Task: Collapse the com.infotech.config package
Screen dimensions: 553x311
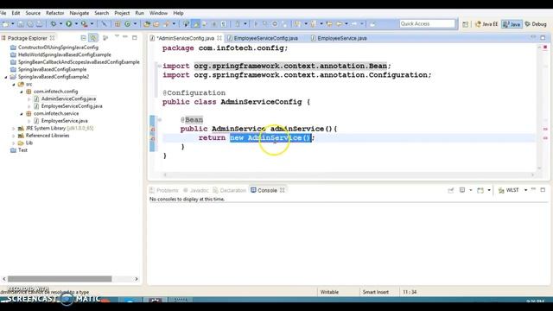Action: [x=22, y=92]
